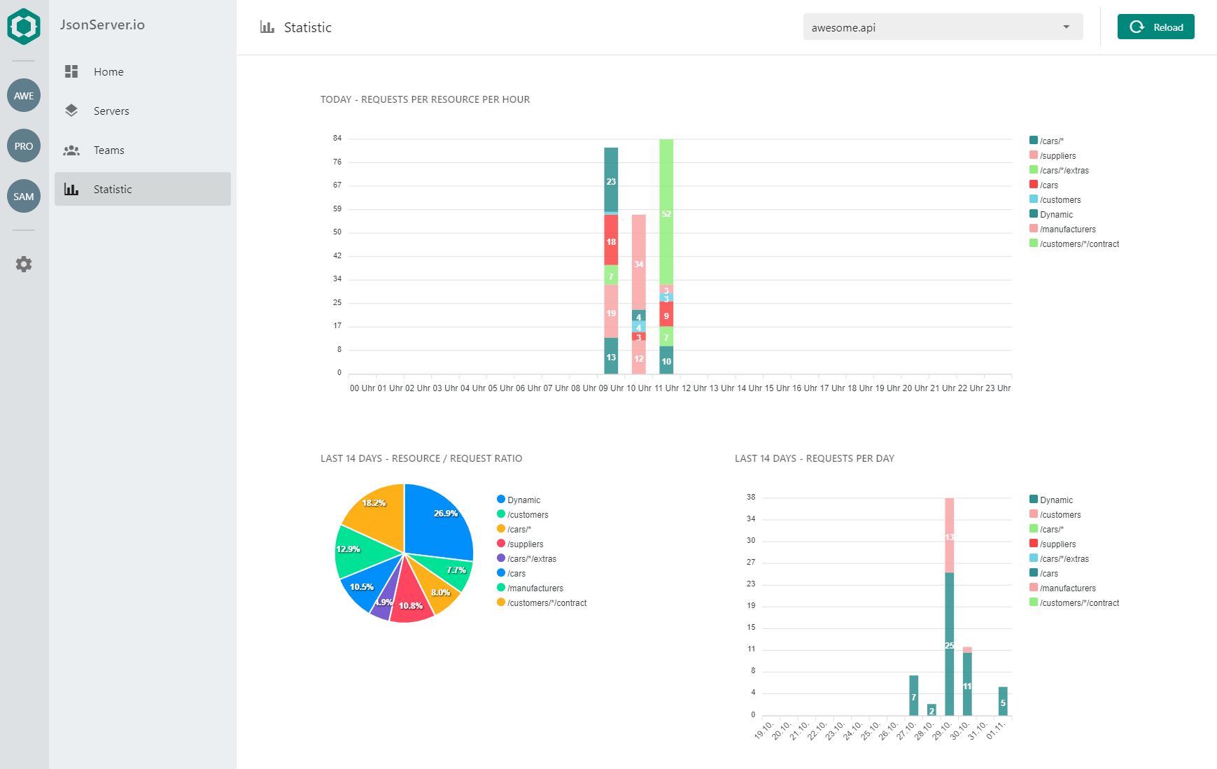Click the reload arrow icon

(x=1137, y=27)
